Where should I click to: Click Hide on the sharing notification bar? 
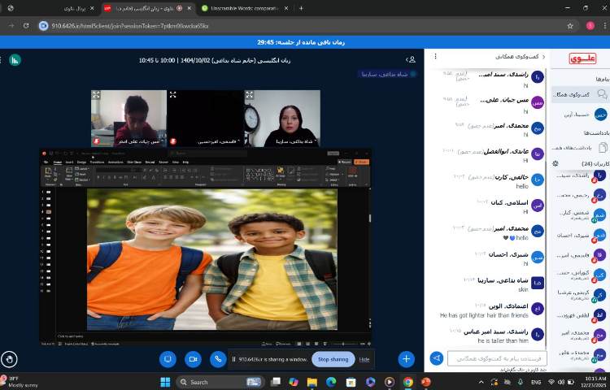coord(364,358)
